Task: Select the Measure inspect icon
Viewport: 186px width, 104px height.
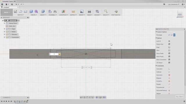Action: click(73, 12)
